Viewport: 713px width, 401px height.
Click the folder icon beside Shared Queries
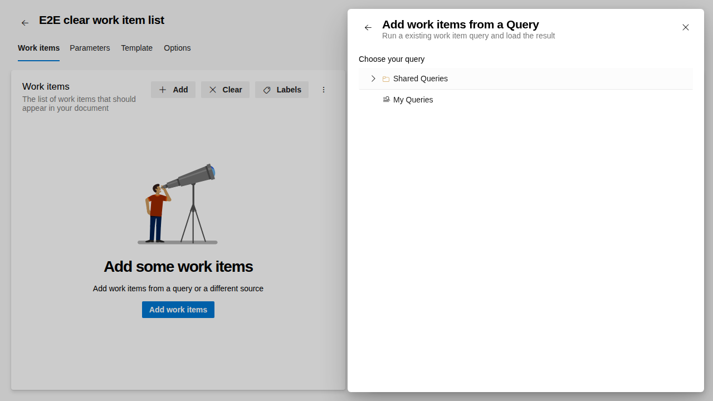(386, 79)
